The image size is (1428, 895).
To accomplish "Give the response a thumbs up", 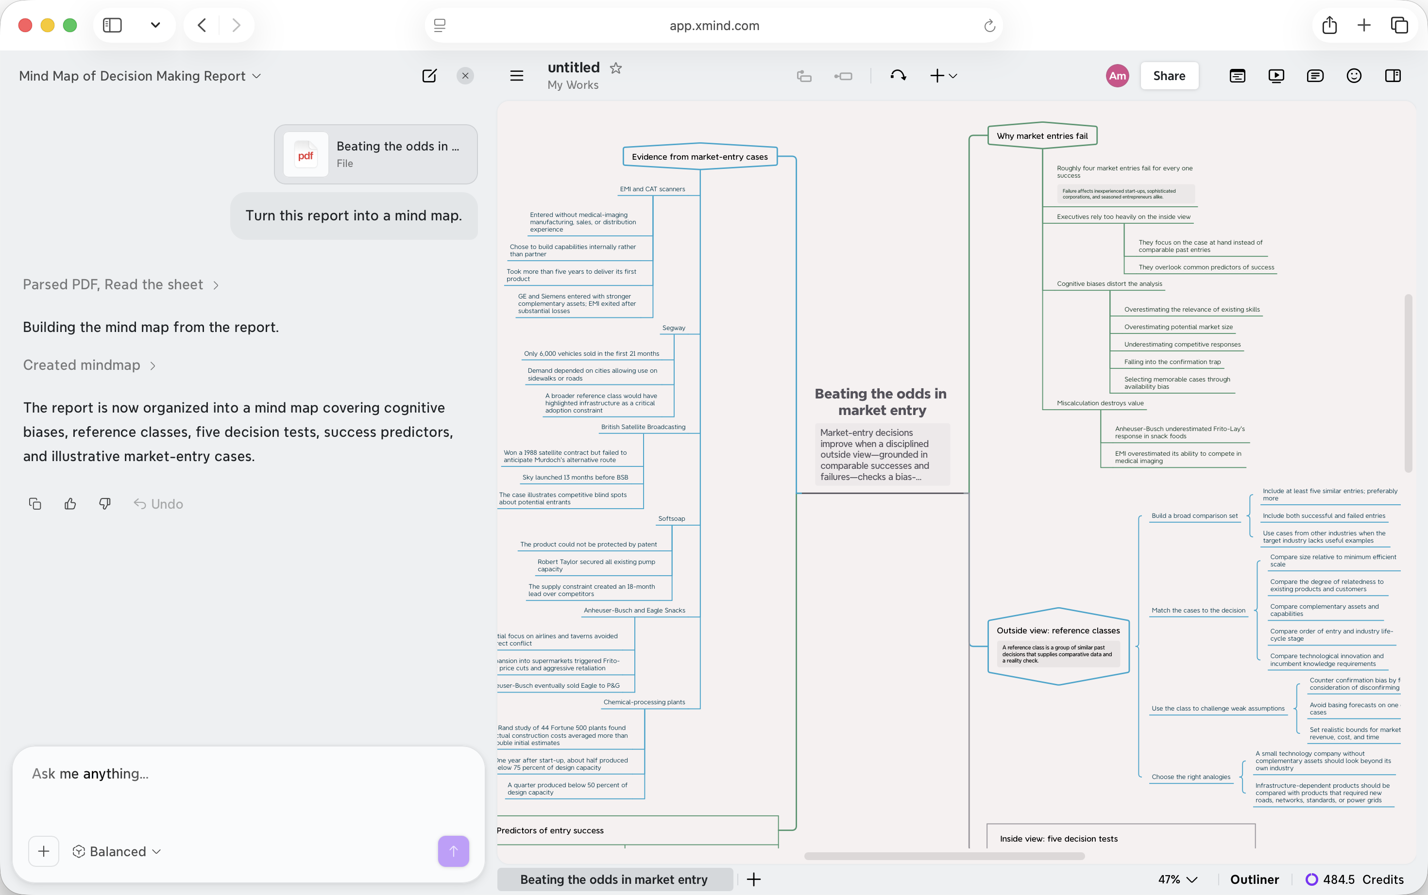I will 70,504.
